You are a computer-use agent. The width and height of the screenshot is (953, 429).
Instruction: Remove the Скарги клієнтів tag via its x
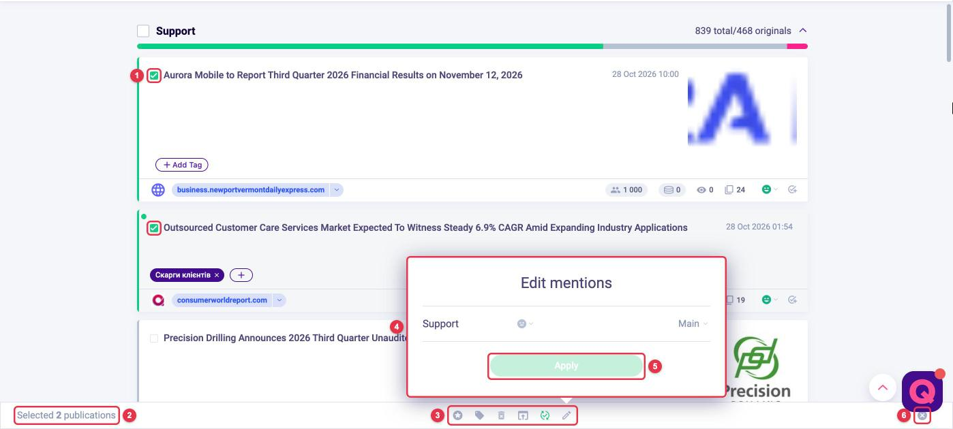coord(217,275)
